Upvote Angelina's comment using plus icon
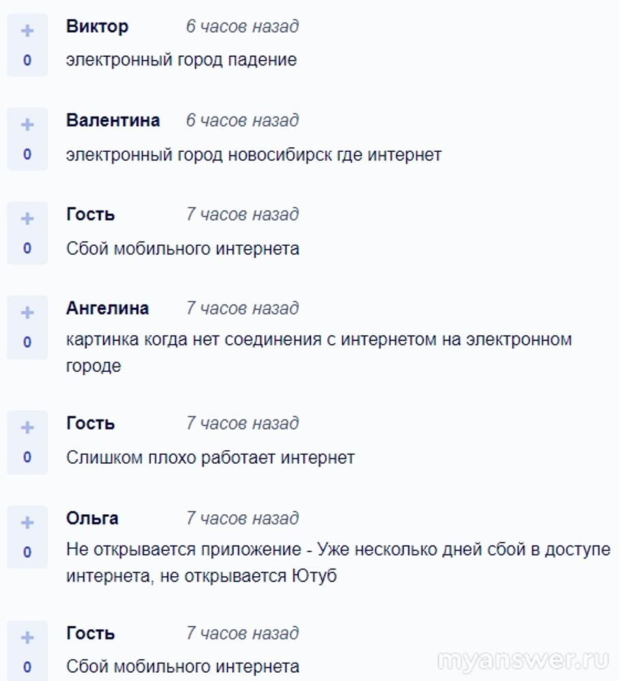Image resolution: width=619 pixels, height=681 pixels. [x=27, y=313]
